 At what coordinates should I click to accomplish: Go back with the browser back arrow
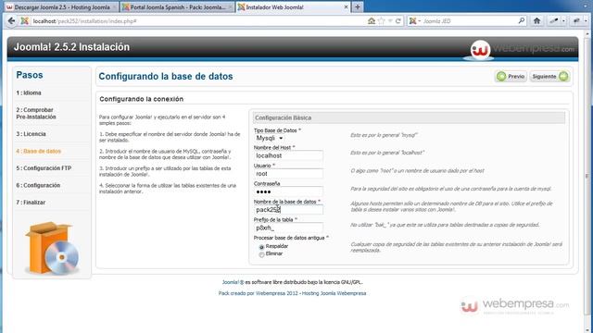coord(11,20)
